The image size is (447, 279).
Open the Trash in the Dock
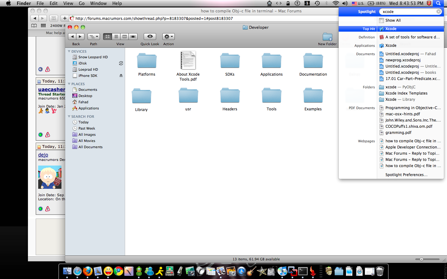(380, 271)
